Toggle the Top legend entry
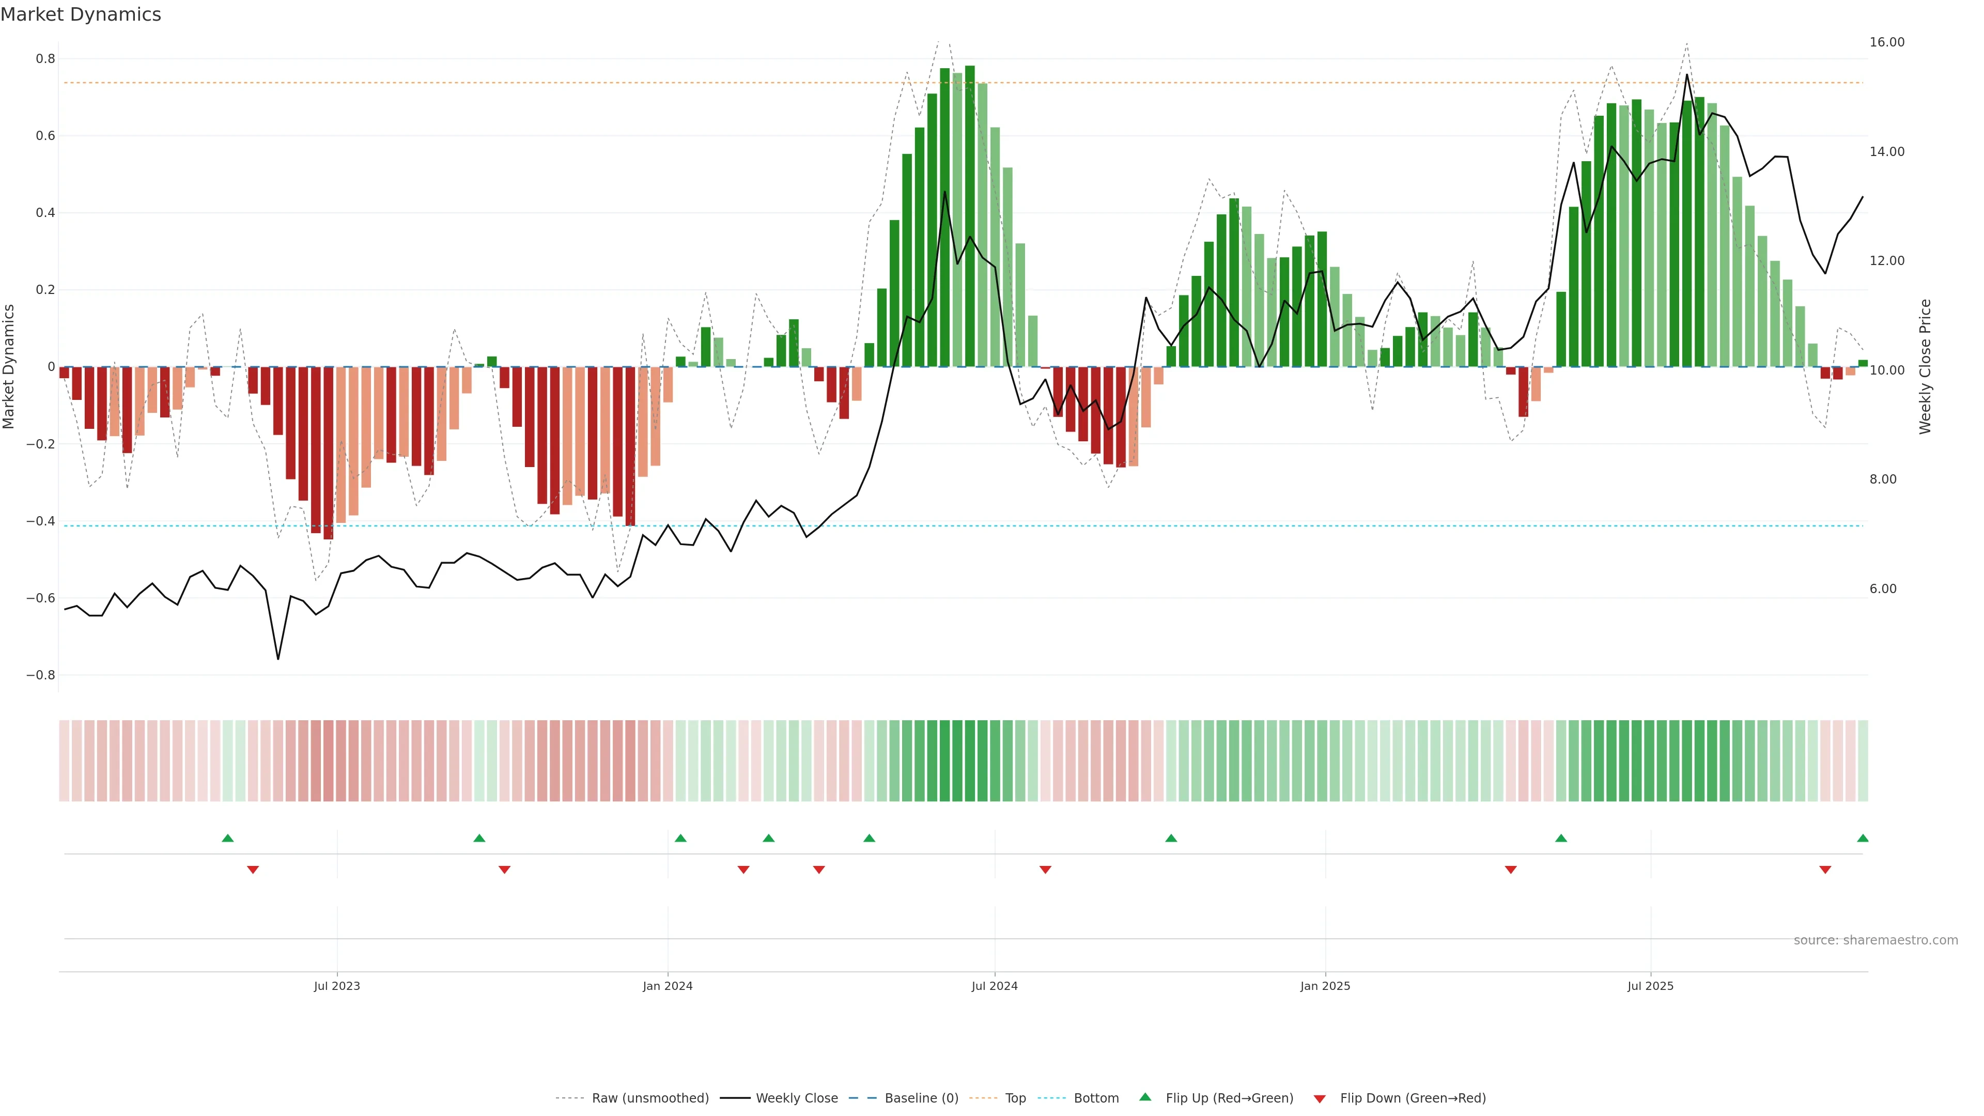Screen dimensions: 1984x1116 click(1015, 1098)
